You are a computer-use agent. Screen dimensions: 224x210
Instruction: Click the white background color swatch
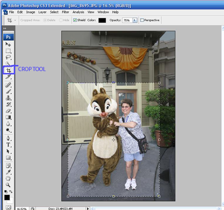[11, 202]
